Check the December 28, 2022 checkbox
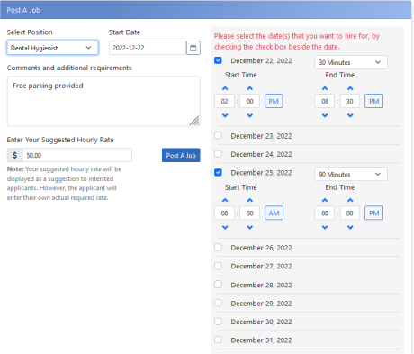This screenshot has height=354, width=414. pyautogui.click(x=218, y=285)
